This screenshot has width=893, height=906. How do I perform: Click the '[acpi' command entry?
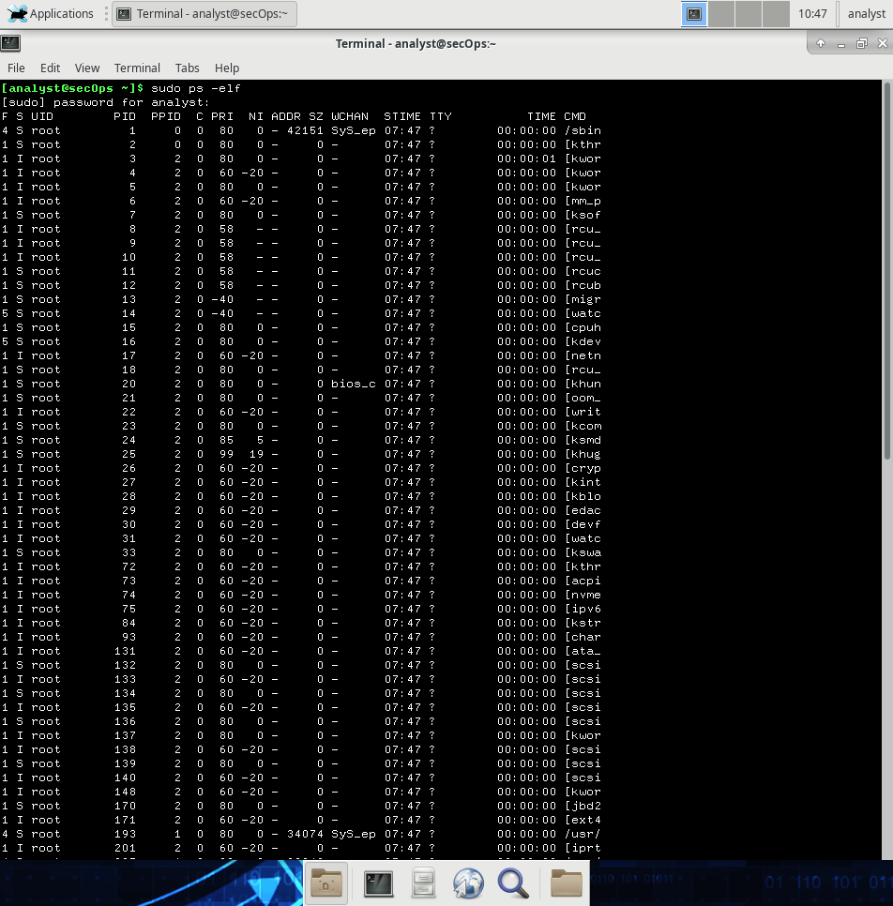pyautogui.click(x=583, y=581)
